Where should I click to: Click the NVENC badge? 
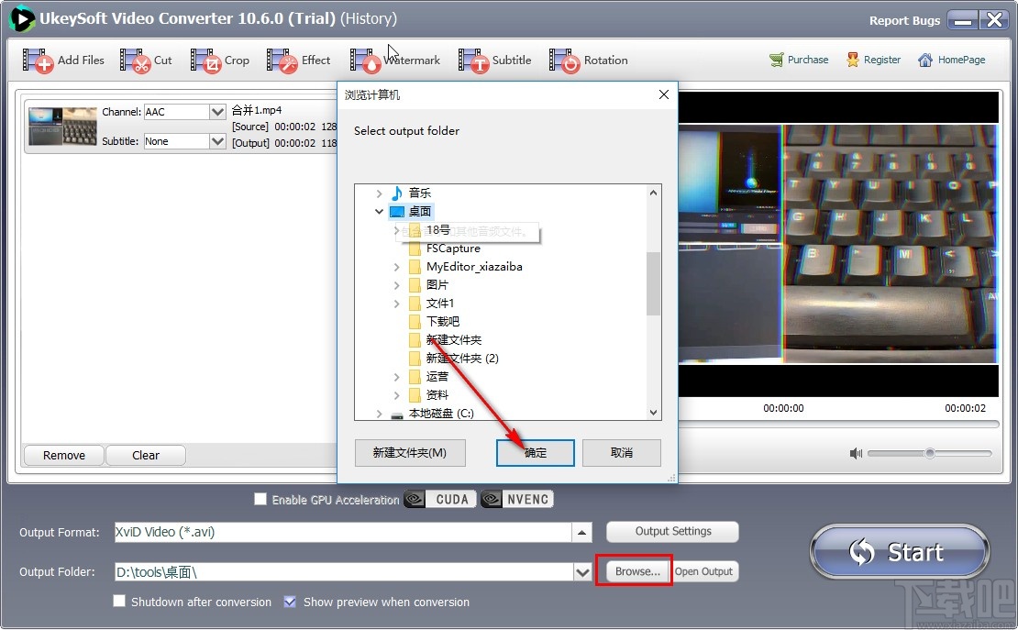click(516, 499)
